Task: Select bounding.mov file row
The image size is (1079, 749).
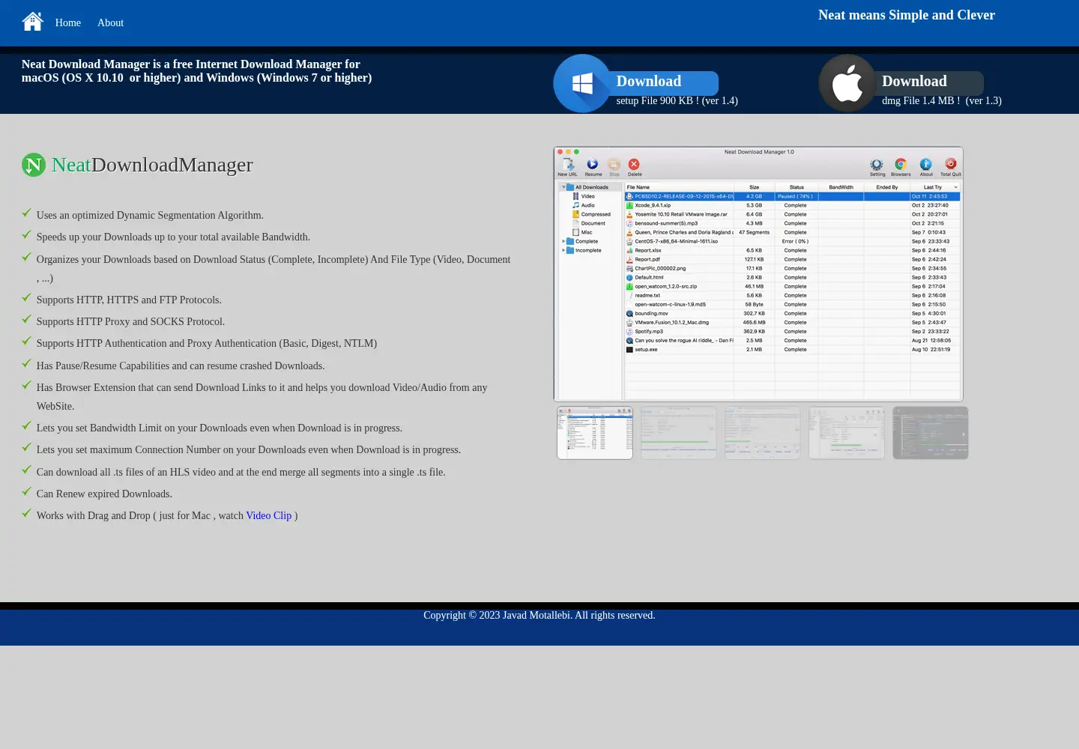Action: (793, 313)
